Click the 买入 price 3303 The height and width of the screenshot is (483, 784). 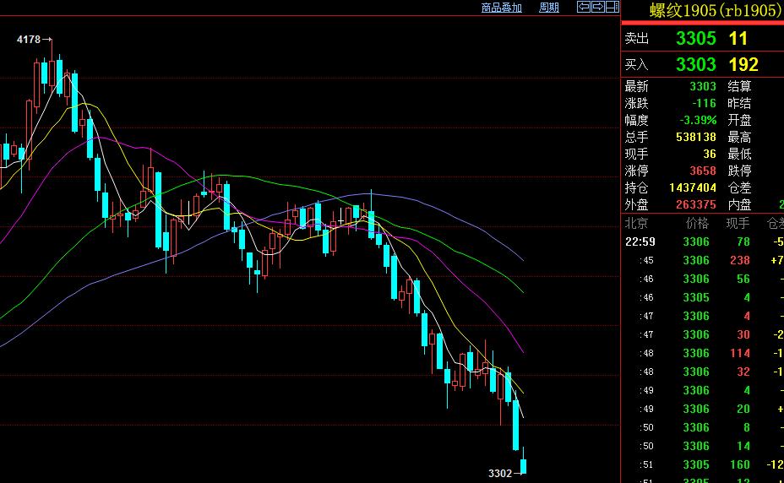pyautogui.click(x=695, y=64)
